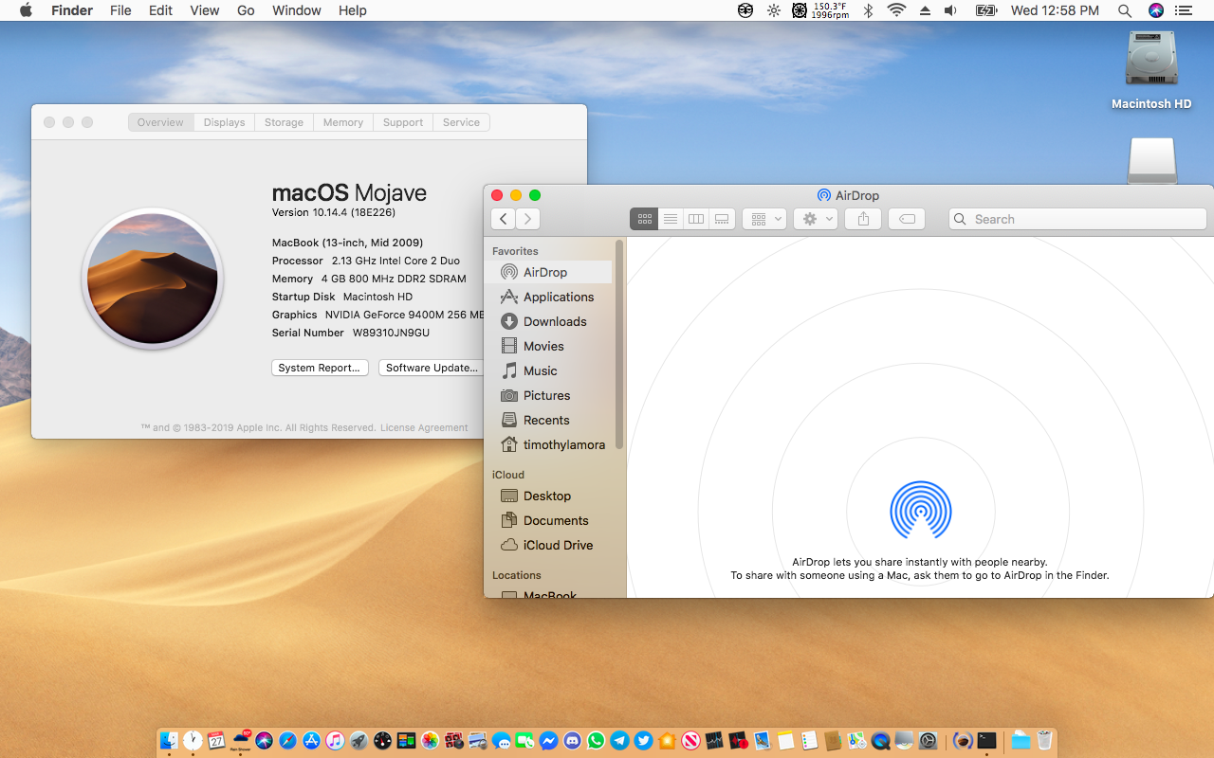Switch Finder to icon view
This screenshot has width=1214, height=758.
click(x=644, y=219)
